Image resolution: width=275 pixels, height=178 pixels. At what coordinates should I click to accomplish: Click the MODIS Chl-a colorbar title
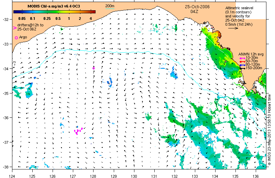[x=54, y=6]
